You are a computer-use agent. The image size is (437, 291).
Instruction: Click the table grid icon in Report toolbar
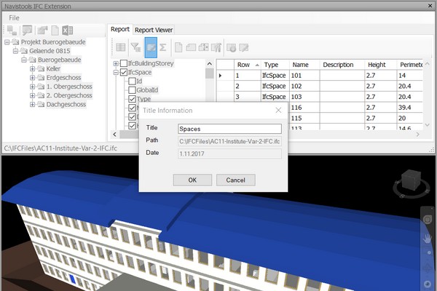click(x=121, y=48)
